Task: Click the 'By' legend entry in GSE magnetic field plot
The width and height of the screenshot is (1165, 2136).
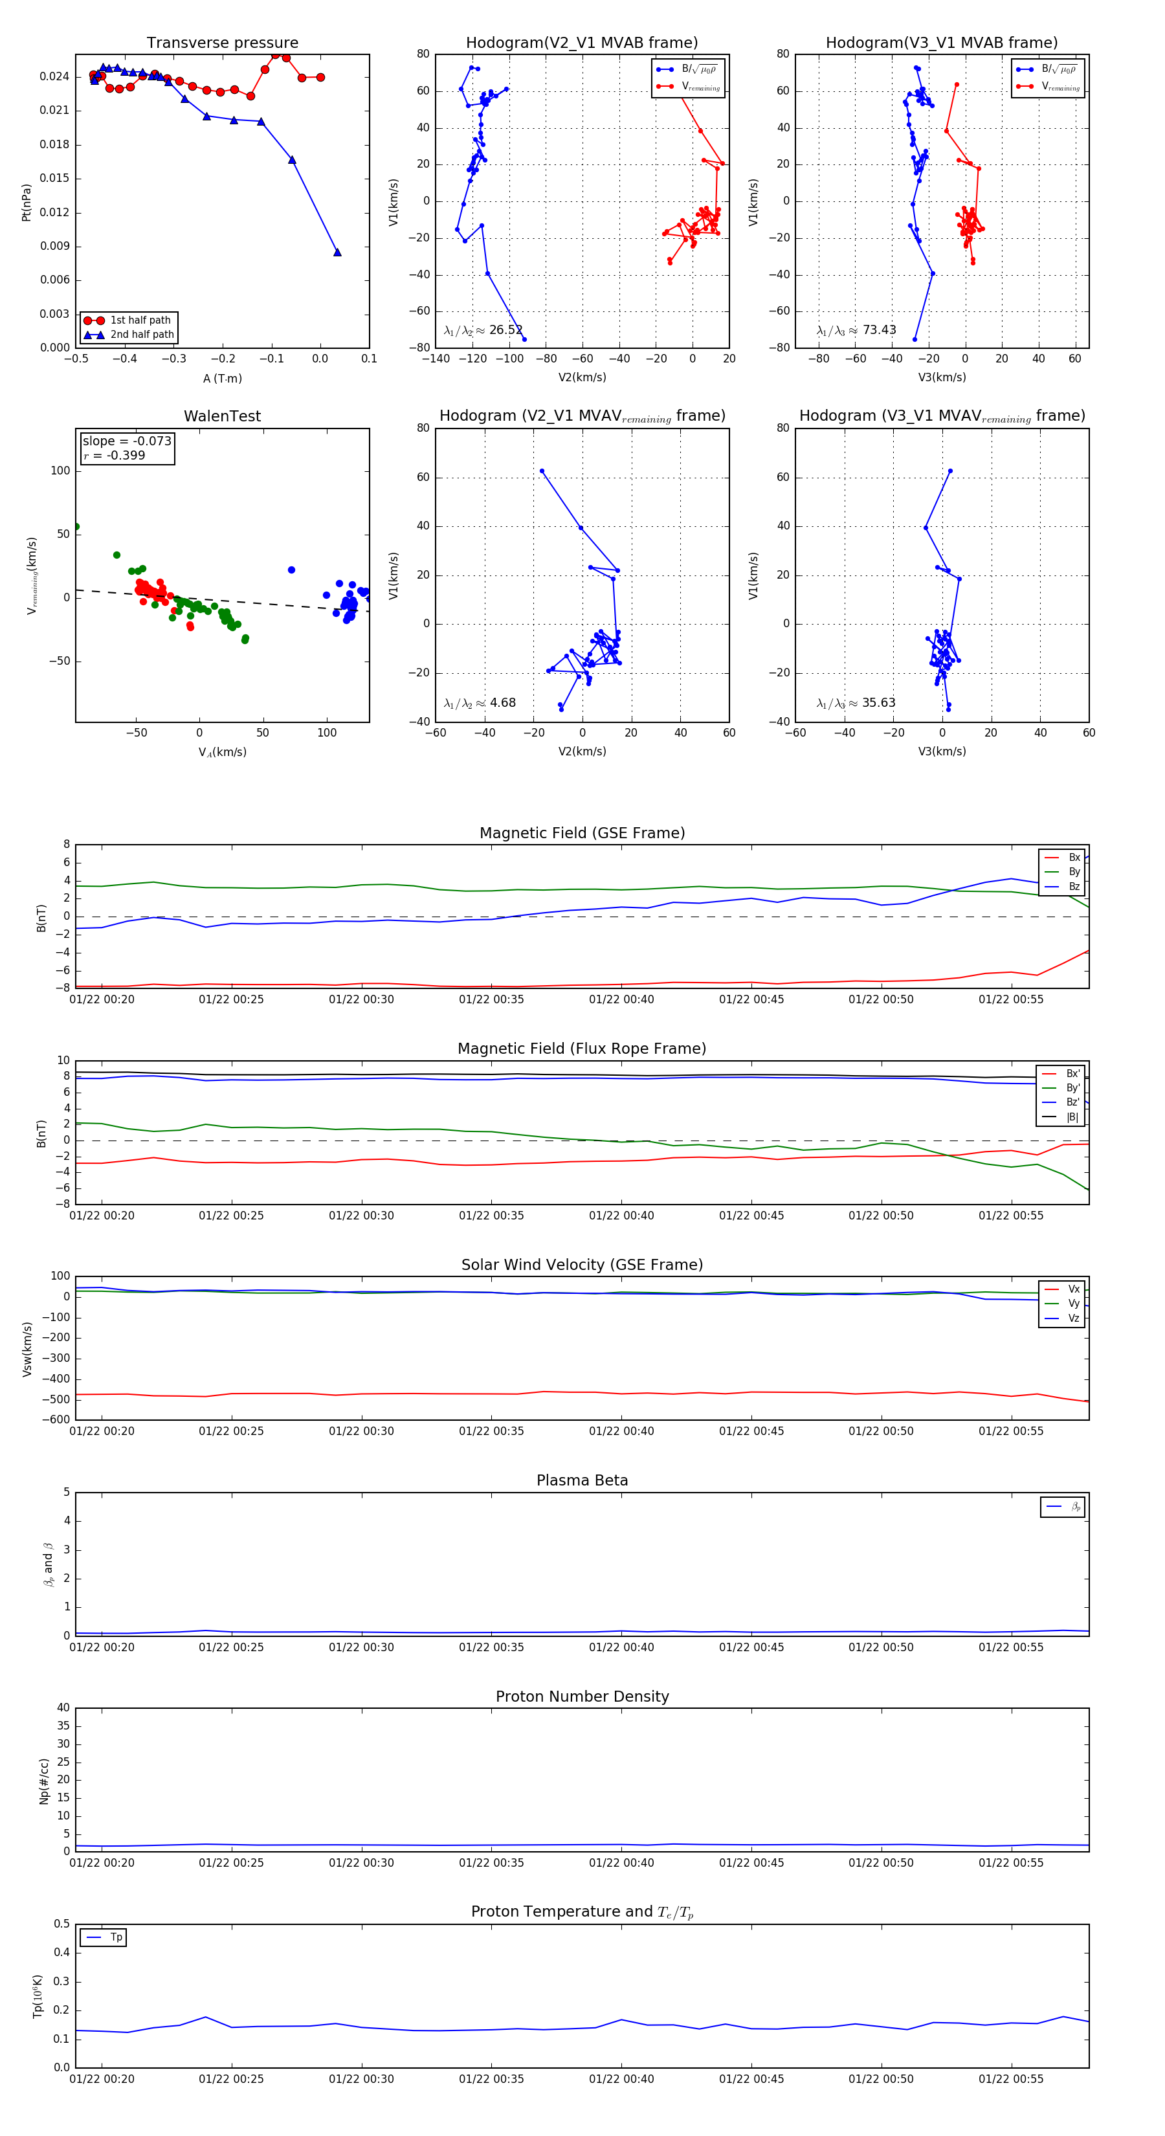Action: 1062,871
